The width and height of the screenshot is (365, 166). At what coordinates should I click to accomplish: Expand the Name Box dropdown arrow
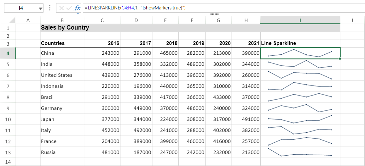(40, 8)
